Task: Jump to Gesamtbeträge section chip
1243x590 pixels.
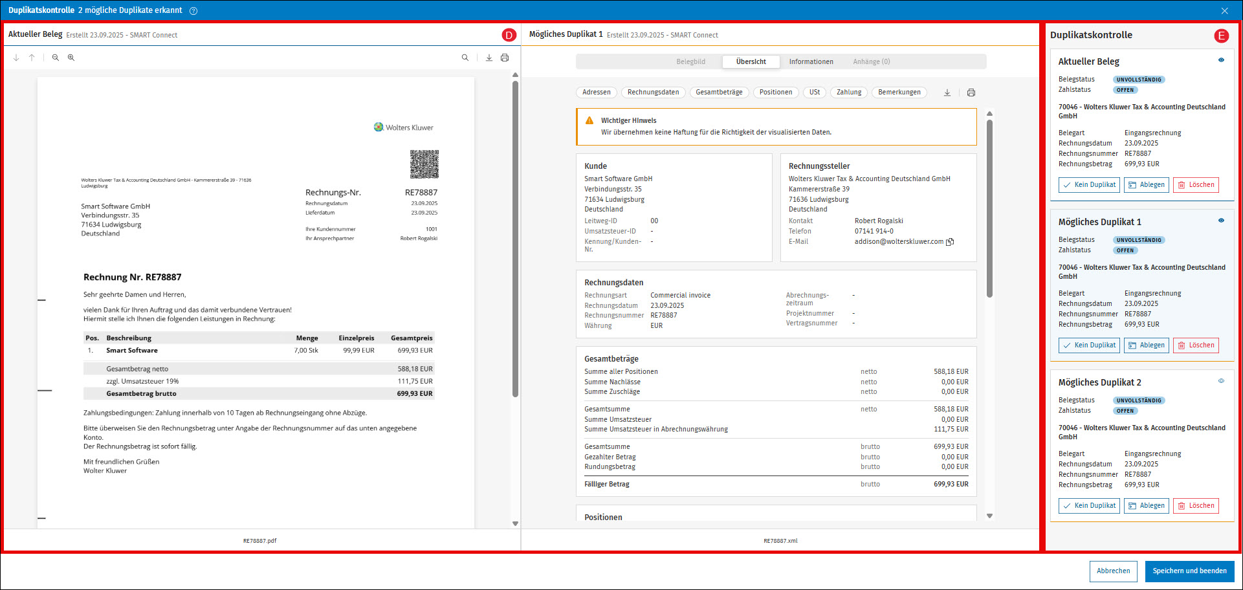Action: 719,93
